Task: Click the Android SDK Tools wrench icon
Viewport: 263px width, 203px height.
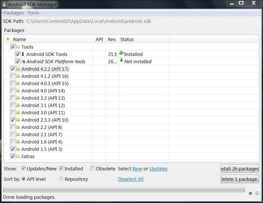Action: tap(23, 54)
